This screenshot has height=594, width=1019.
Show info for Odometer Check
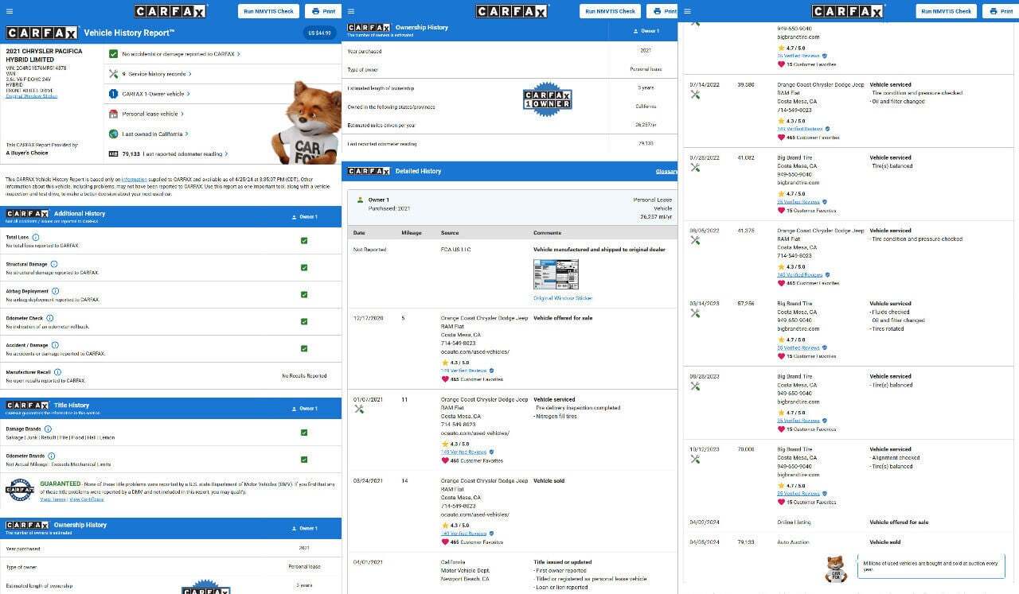coord(49,318)
